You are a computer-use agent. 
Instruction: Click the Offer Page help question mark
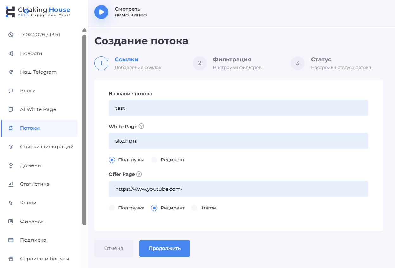139,174
